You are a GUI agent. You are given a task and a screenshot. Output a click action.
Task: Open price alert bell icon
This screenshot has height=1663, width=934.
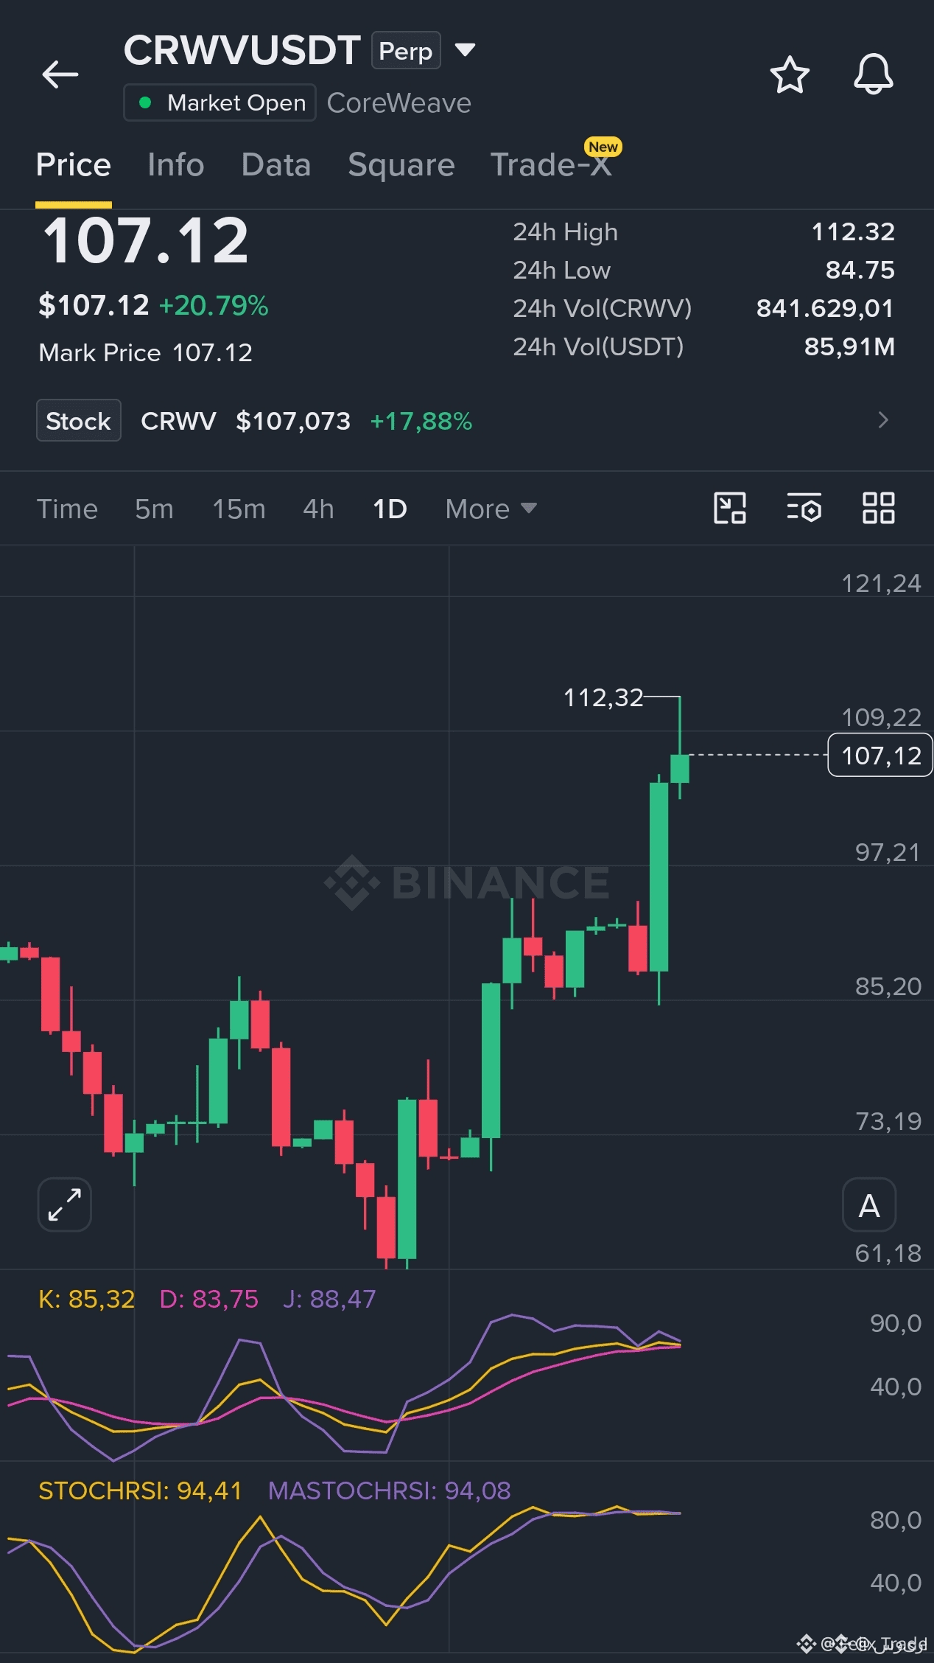click(874, 74)
